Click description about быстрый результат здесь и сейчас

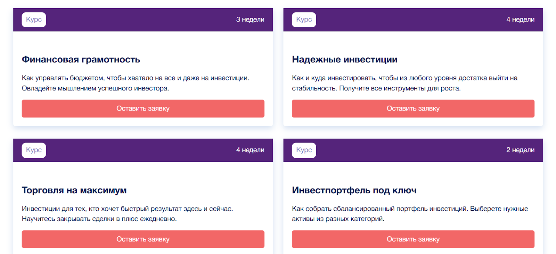[x=127, y=213]
